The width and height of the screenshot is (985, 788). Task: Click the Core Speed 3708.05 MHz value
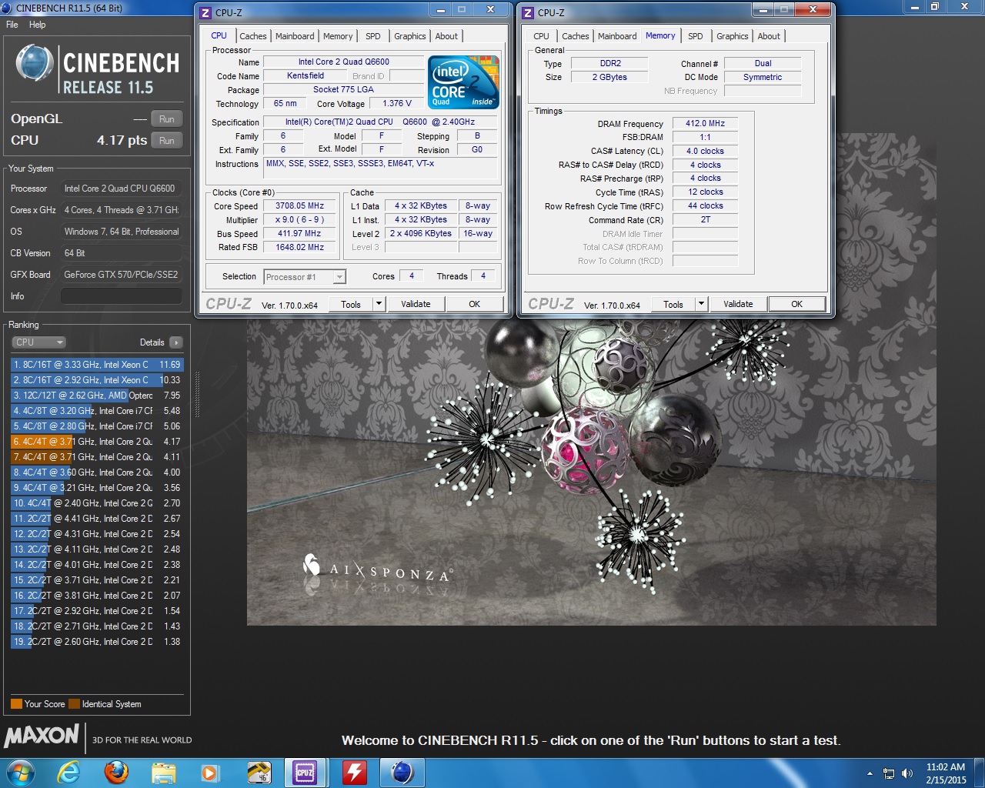pyautogui.click(x=300, y=206)
